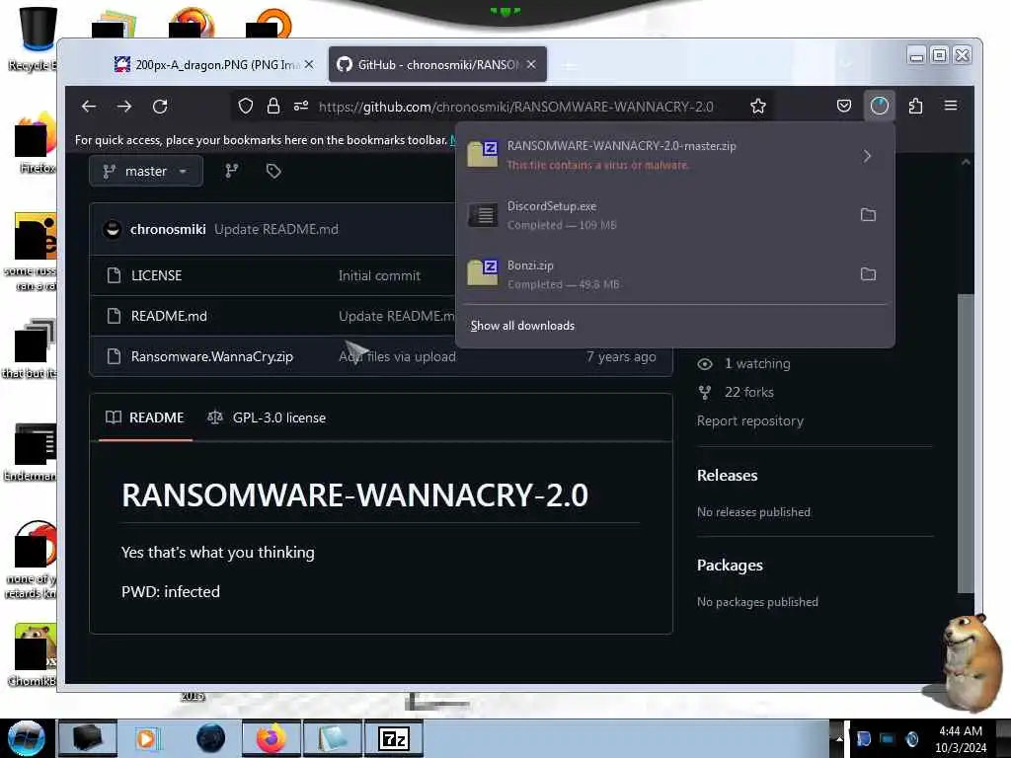Viewport: 1011px width, 758px height.
Task: Open the list all tabs dropdown
Action: point(846,64)
